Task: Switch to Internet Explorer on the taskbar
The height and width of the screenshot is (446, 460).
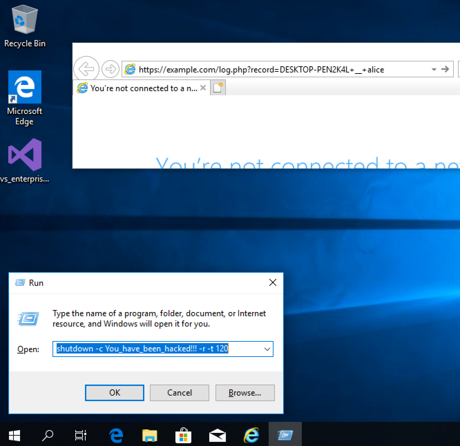Action: tap(251, 435)
